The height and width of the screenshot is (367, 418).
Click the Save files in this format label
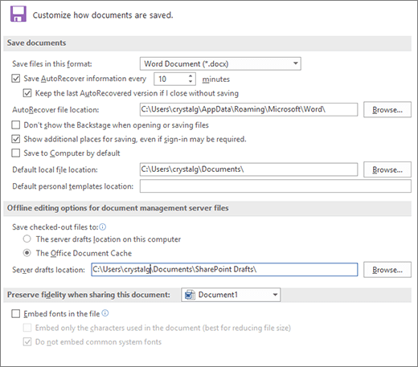pos(52,64)
